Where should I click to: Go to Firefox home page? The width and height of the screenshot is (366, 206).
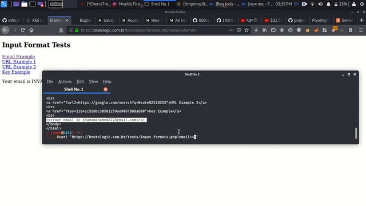coord(31,30)
